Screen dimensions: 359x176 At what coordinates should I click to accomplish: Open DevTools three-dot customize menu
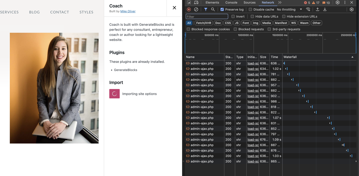click(345, 3)
